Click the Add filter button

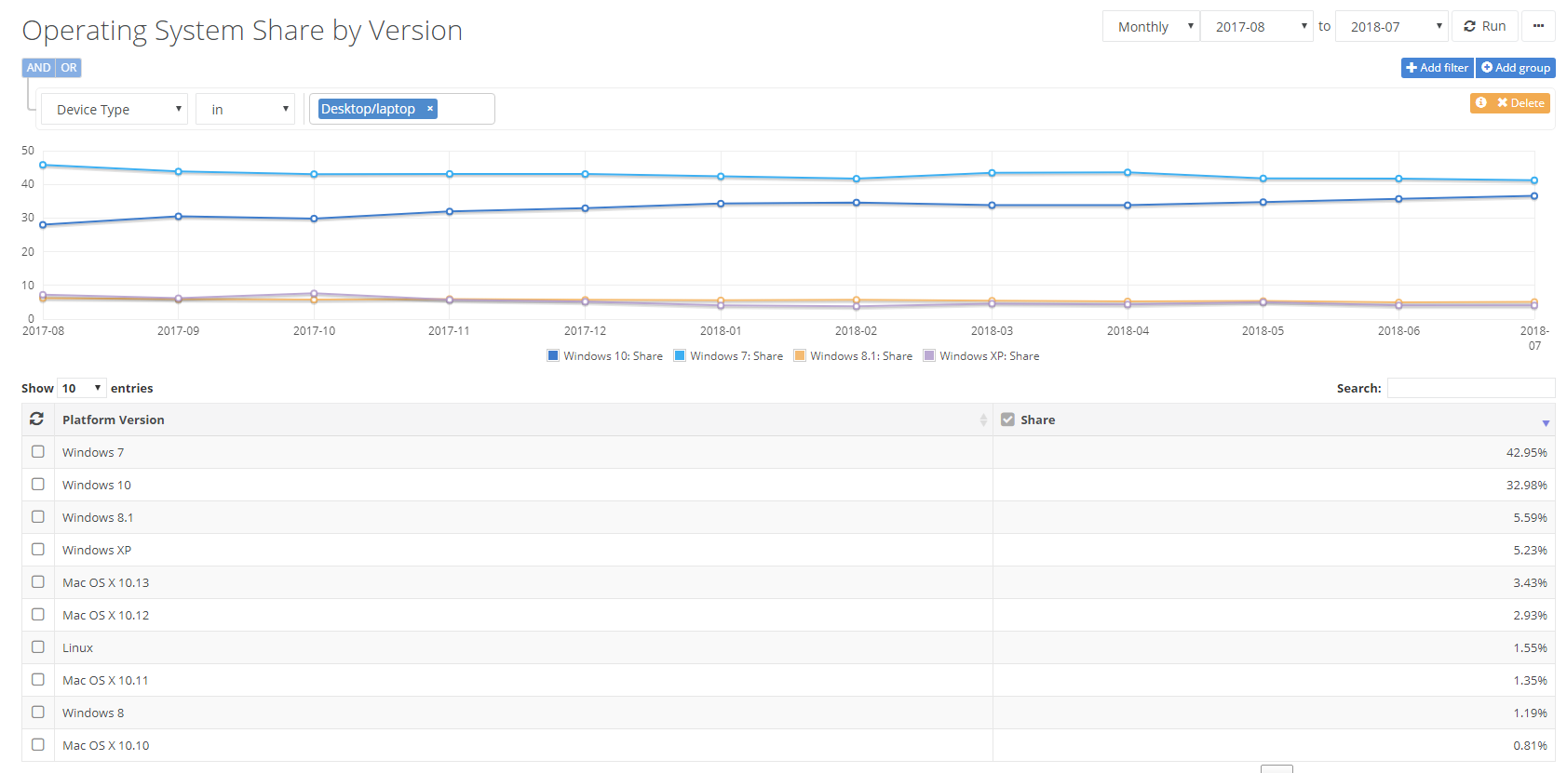[1437, 68]
